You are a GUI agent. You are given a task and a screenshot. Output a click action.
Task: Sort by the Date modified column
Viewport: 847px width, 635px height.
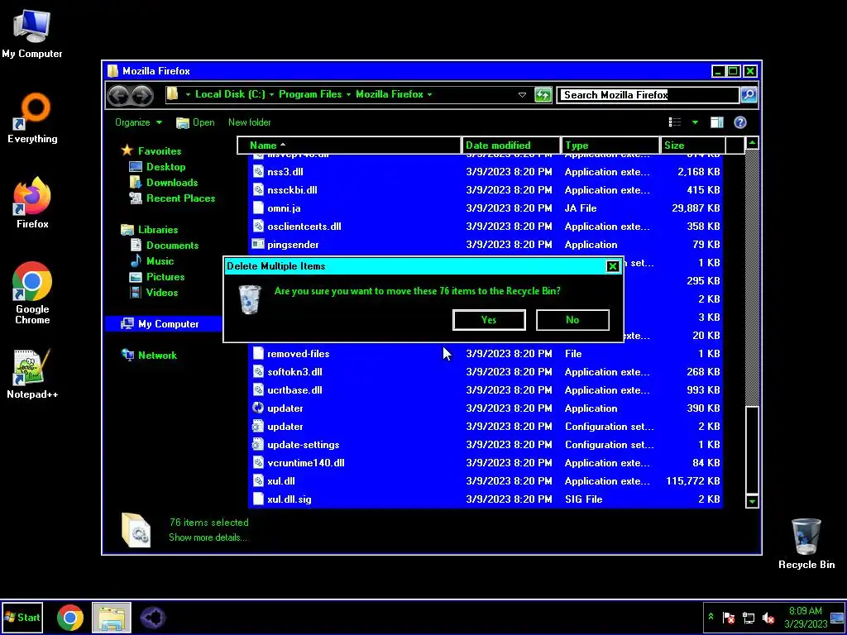click(x=511, y=146)
